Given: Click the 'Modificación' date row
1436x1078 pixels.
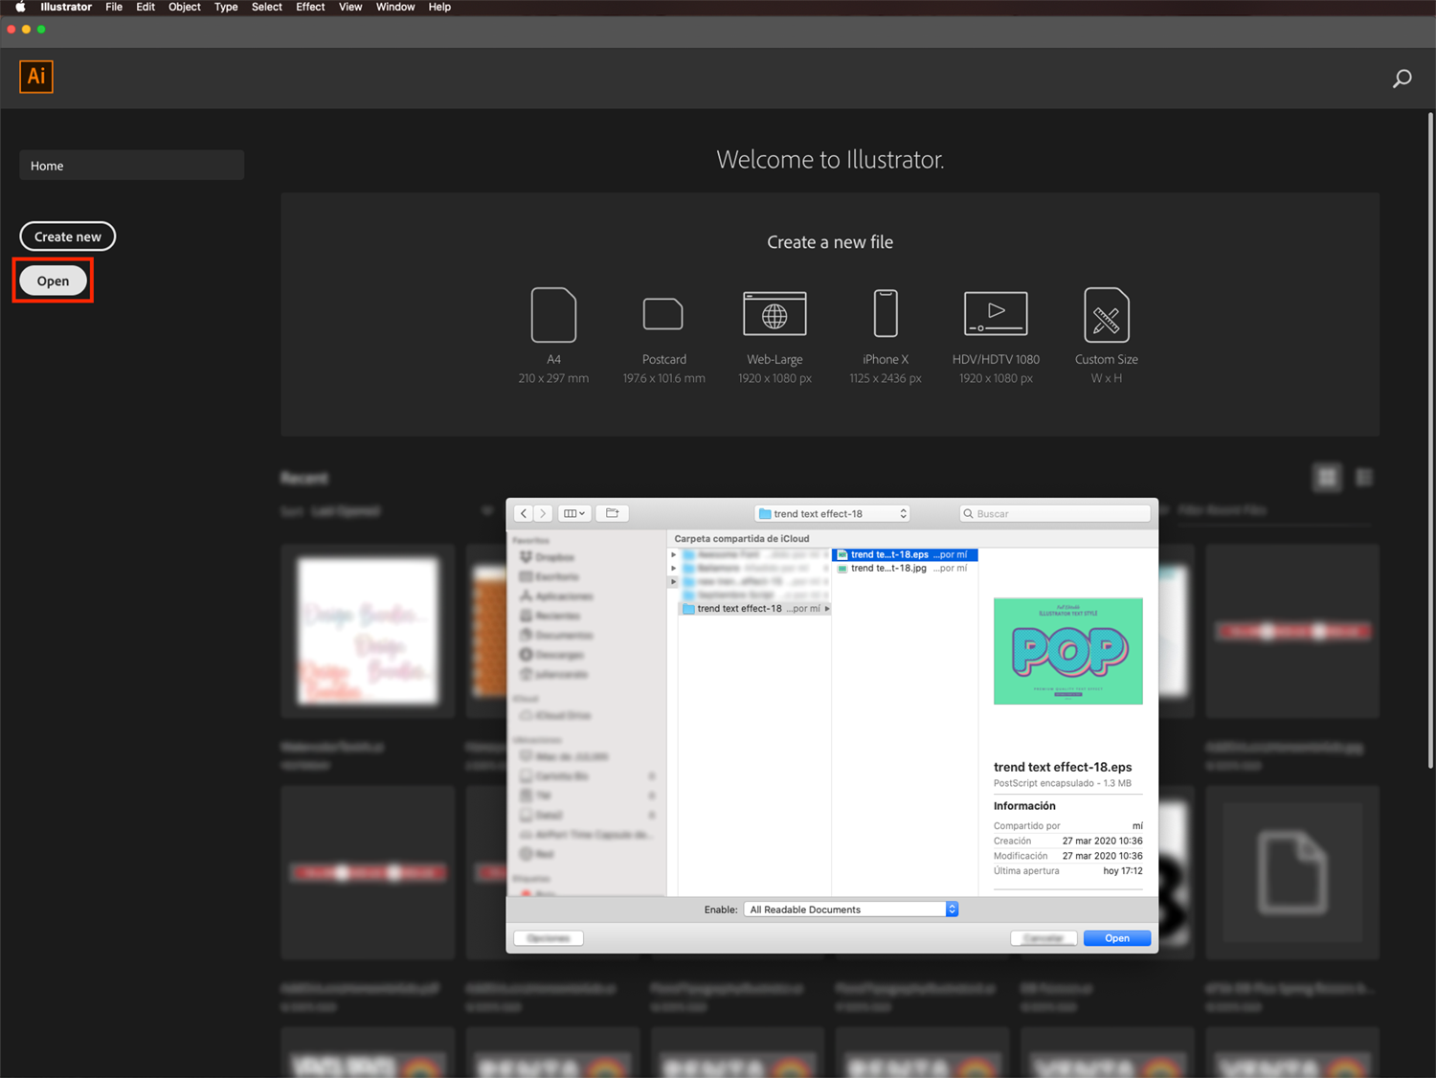Looking at the screenshot, I should pyautogui.click(x=1068, y=856).
